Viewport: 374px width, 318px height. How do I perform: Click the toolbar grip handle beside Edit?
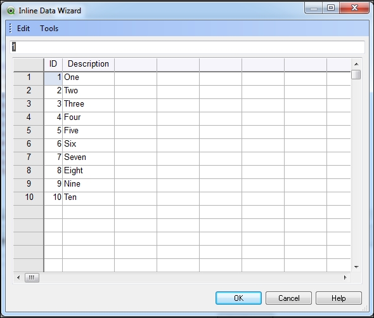click(10, 28)
